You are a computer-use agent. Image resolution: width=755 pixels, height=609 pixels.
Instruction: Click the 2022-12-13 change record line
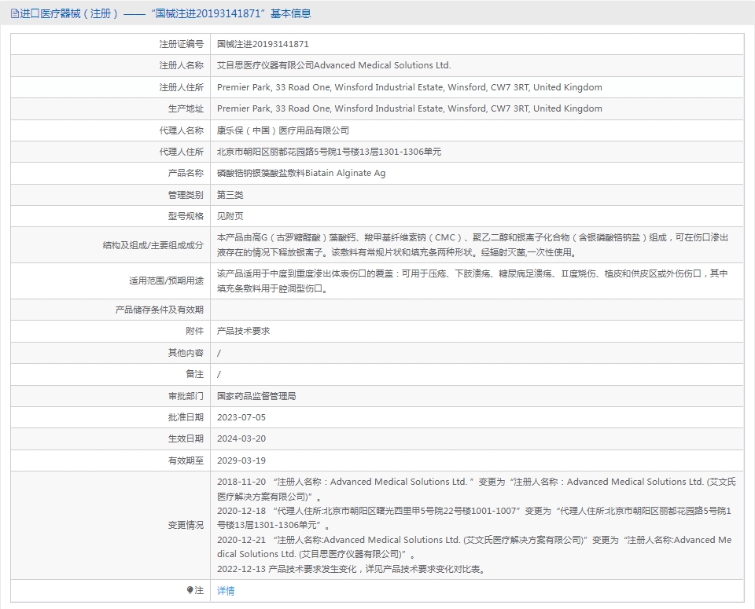pos(352,569)
